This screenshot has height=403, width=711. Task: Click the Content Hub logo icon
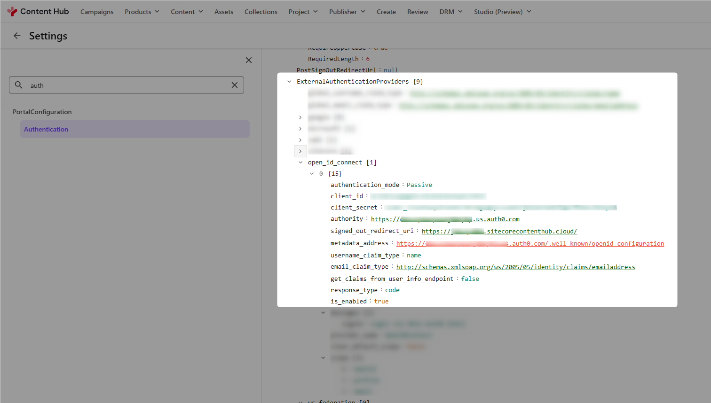pyautogui.click(x=12, y=11)
